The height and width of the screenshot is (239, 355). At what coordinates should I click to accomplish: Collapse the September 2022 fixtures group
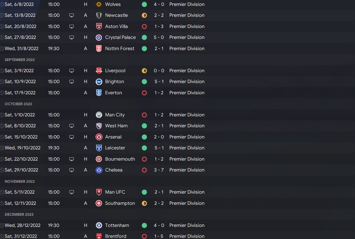[x=20, y=60]
